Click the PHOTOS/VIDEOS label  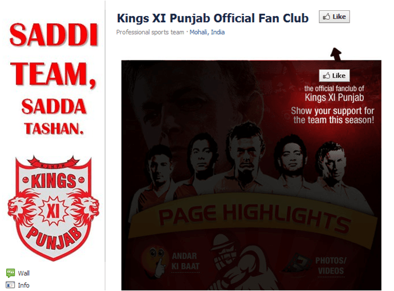click(x=331, y=265)
